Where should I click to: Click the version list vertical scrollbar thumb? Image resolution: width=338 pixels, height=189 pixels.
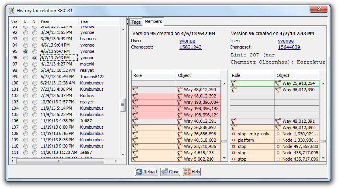pos(123,105)
